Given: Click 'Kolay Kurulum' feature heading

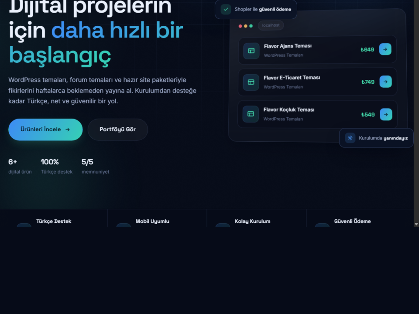Looking at the screenshot, I should point(253,222).
